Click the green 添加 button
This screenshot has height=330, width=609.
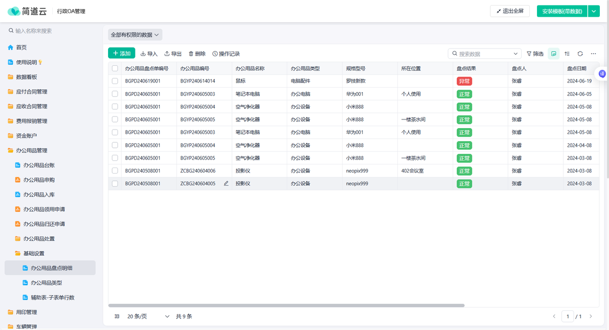pyautogui.click(x=122, y=53)
